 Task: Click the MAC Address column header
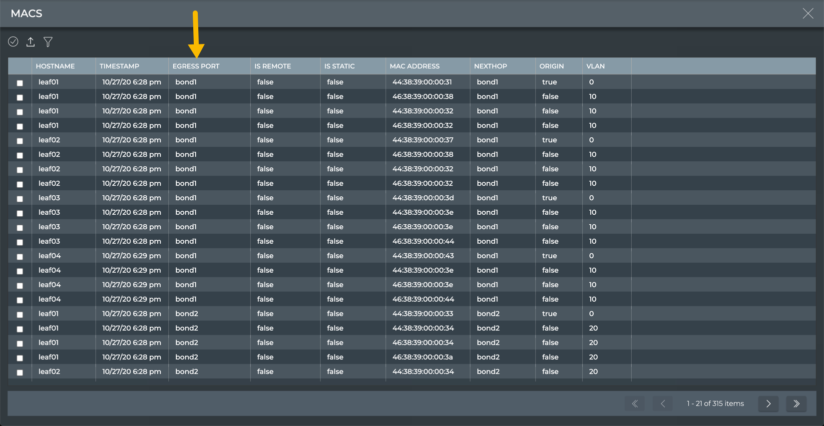[414, 66]
